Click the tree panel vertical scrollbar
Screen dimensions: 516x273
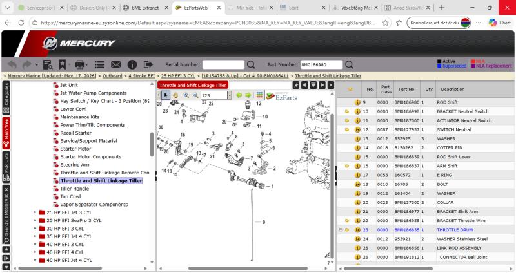point(152,145)
